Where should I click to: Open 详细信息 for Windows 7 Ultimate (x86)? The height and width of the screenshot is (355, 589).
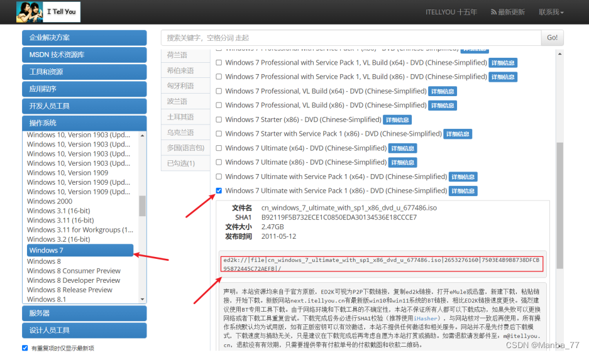[x=402, y=163]
